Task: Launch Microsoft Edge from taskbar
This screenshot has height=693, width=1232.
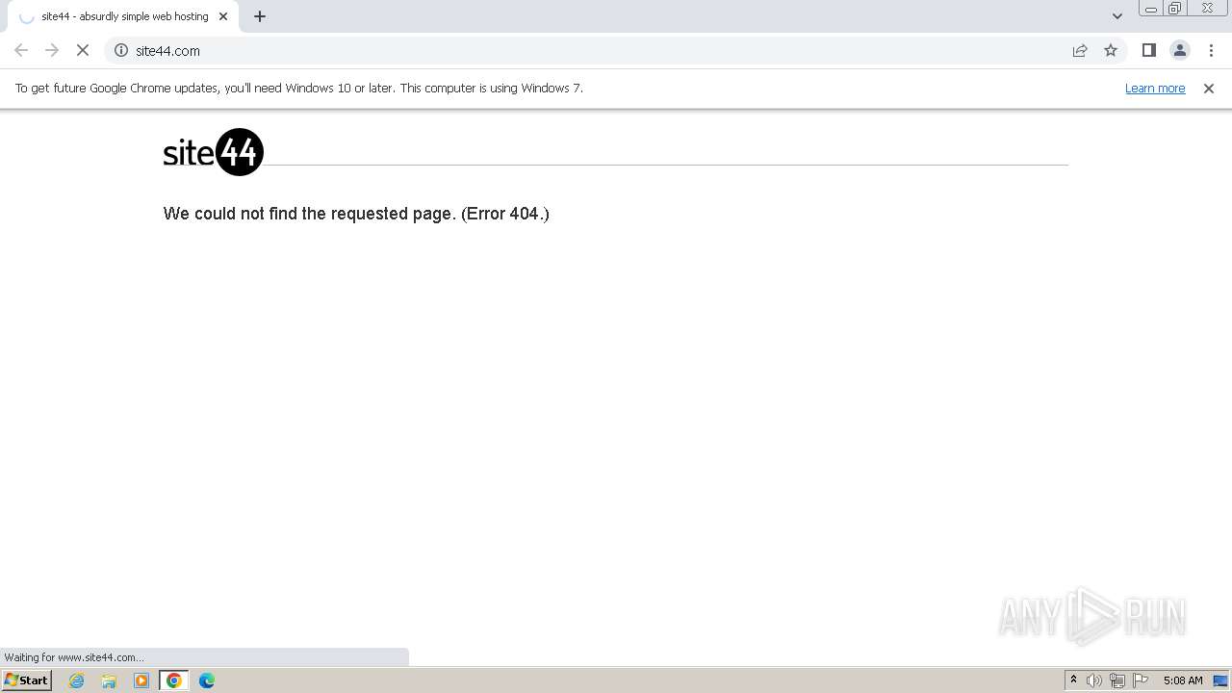Action: tap(207, 680)
